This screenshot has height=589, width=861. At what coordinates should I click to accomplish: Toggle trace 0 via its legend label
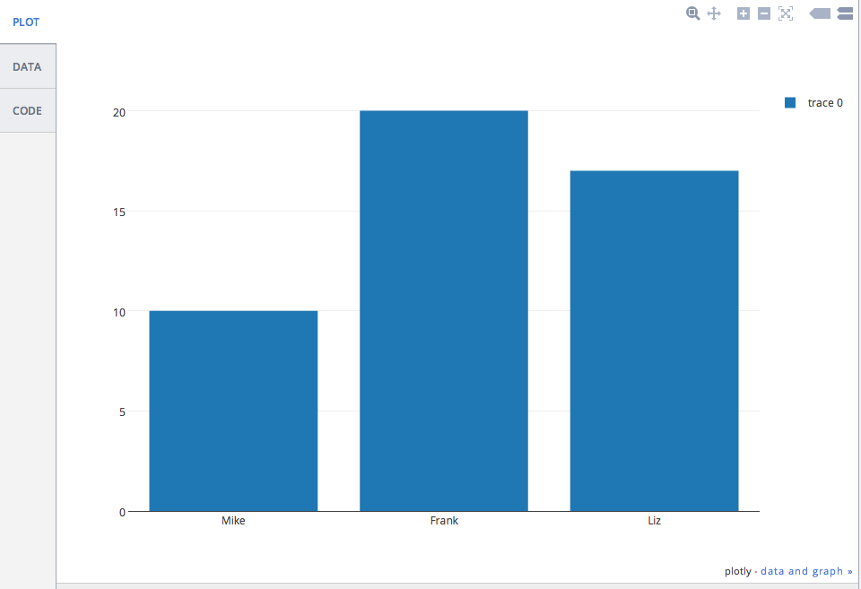click(x=825, y=103)
